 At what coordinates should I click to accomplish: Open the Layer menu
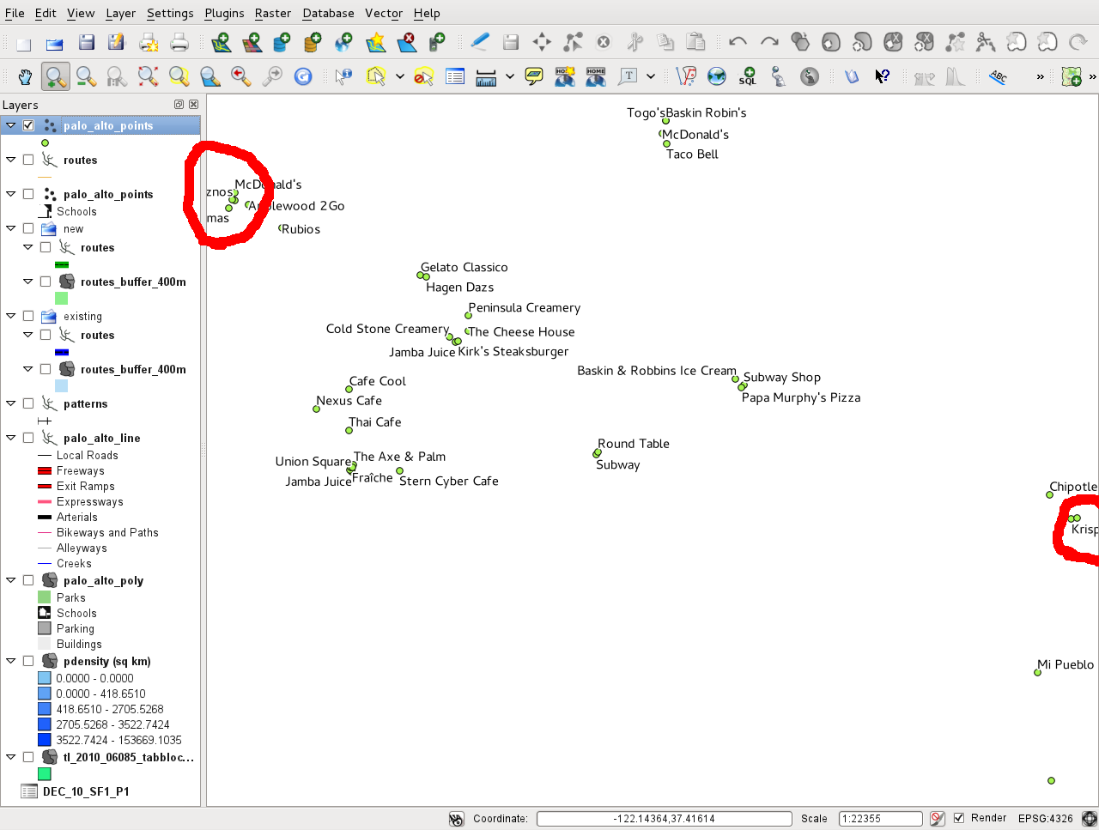click(120, 13)
